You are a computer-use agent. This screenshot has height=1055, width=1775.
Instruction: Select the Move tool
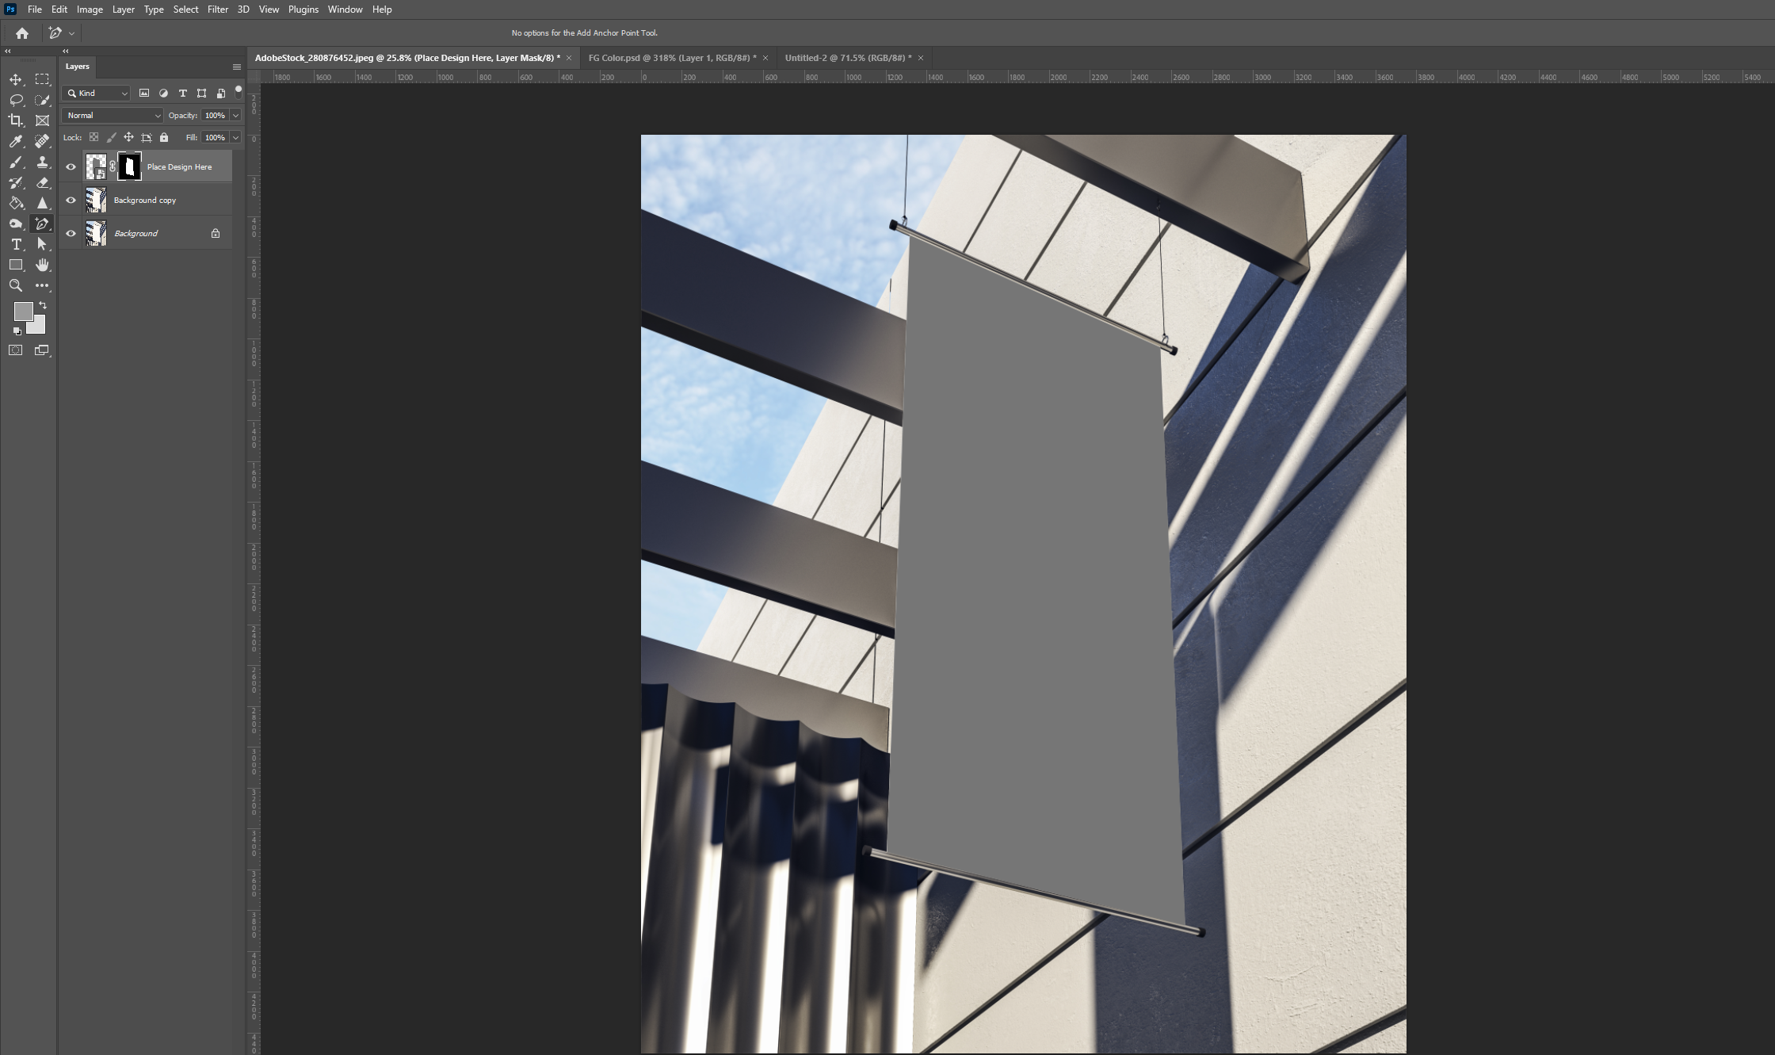(x=15, y=79)
